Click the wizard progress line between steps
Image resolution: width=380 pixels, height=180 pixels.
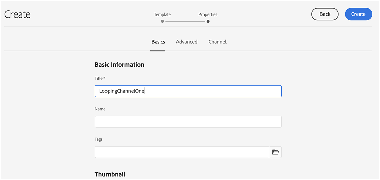tap(185, 21)
